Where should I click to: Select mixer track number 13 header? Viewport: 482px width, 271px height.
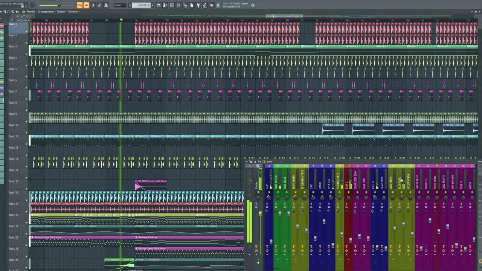pos(349,166)
